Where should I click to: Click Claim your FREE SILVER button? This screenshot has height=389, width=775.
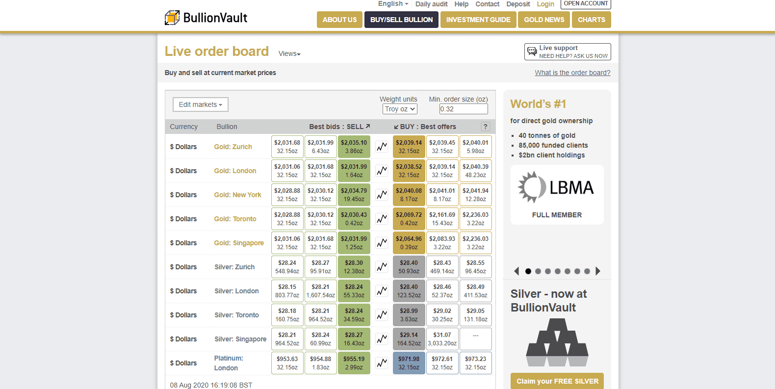[x=557, y=381]
